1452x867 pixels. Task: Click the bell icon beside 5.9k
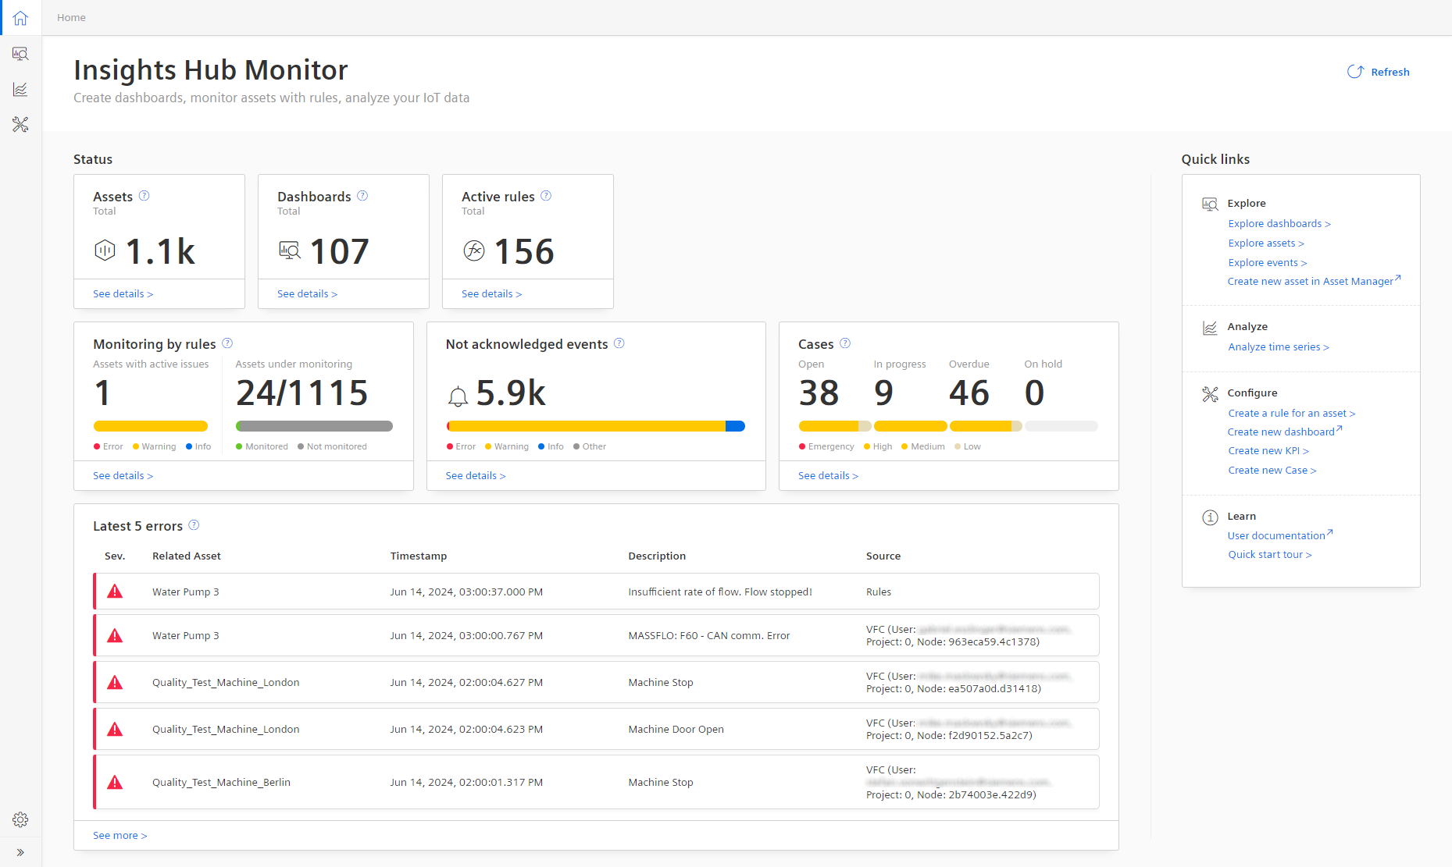tap(458, 396)
